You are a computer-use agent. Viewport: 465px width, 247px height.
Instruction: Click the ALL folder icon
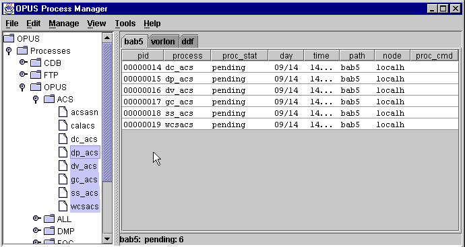coord(49,219)
